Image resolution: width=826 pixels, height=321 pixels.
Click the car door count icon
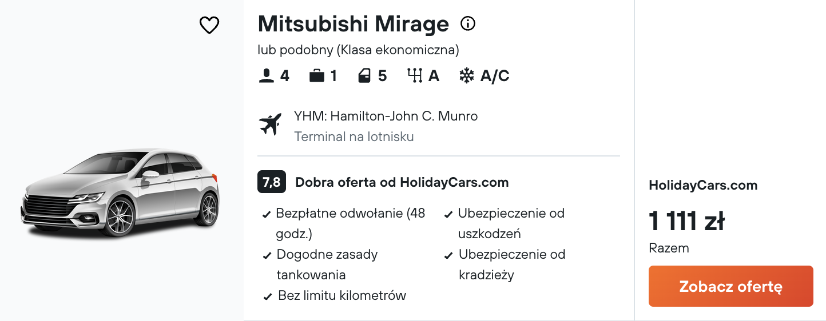pyautogui.click(x=364, y=76)
